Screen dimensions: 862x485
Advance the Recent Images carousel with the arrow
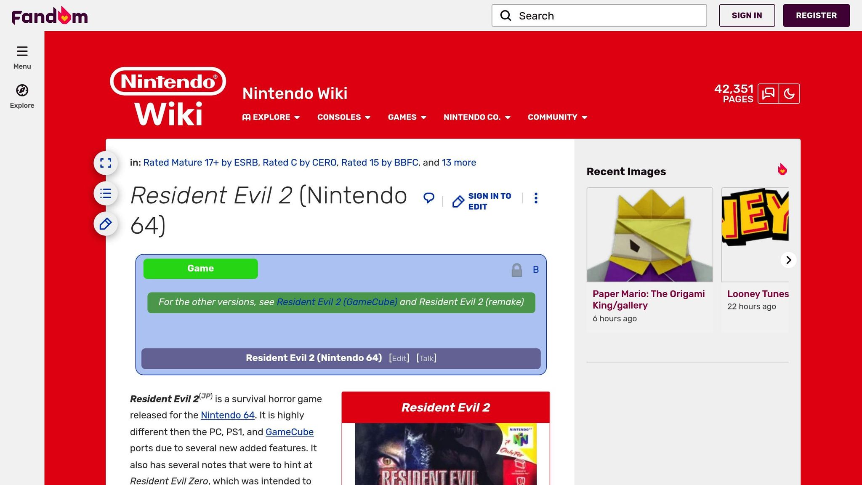(x=788, y=260)
